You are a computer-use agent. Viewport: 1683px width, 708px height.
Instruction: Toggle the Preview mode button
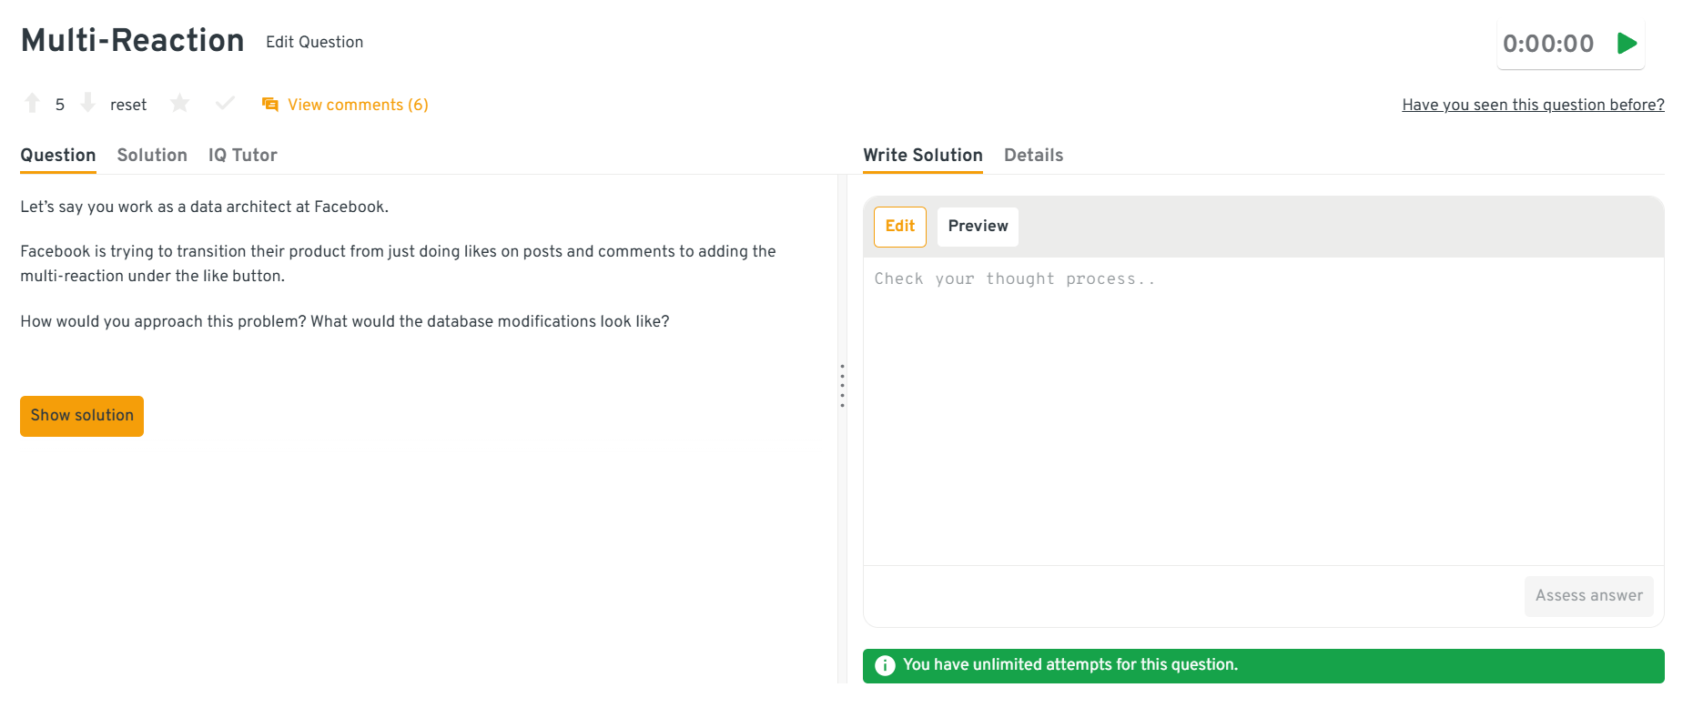[x=978, y=227]
